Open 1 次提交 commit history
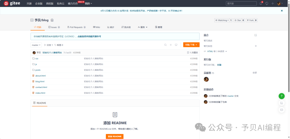The image size is (290, 139). pyautogui.click(x=193, y=53)
